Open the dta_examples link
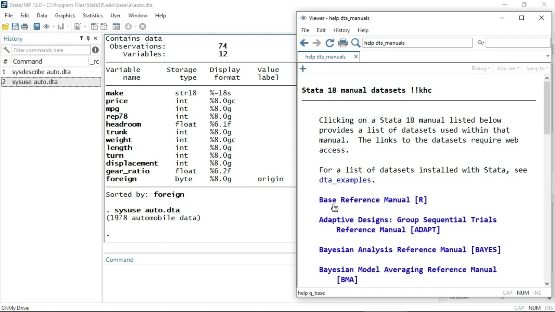 (345, 180)
